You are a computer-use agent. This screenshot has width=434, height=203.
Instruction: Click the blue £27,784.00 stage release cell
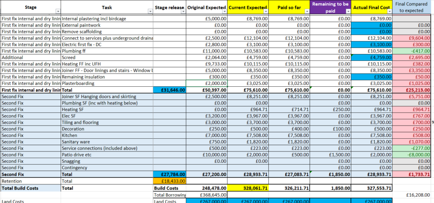pyautogui.click(x=169, y=174)
